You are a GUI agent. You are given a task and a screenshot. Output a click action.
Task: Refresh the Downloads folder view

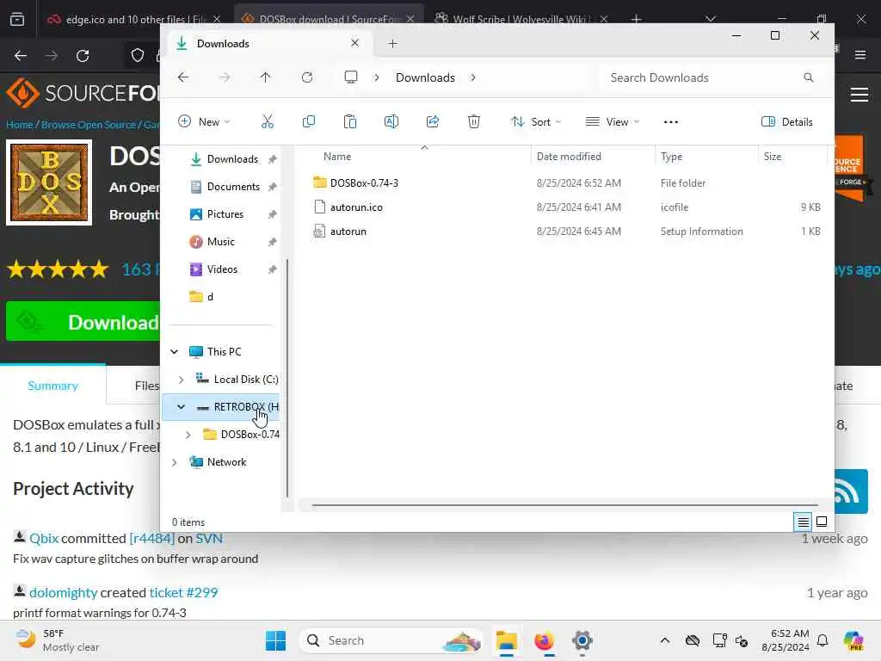307,77
